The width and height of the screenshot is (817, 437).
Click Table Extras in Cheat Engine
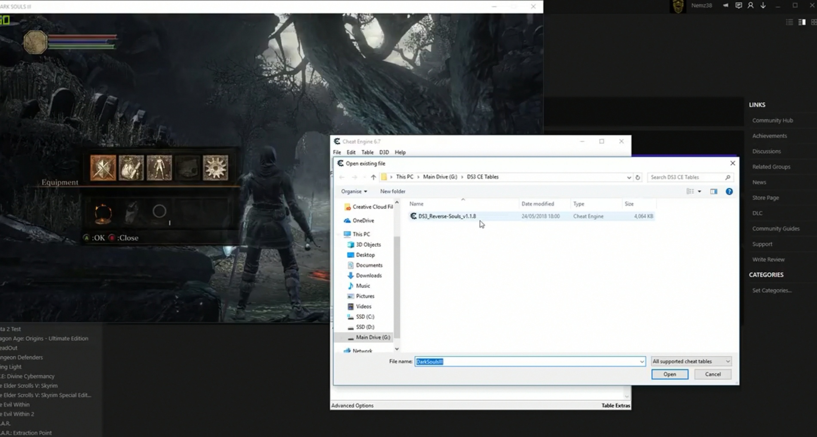[x=615, y=406]
